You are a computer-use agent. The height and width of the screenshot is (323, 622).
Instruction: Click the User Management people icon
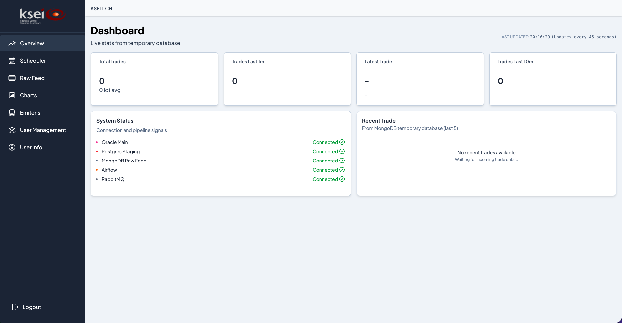pyautogui.click(x=12, y=130)
